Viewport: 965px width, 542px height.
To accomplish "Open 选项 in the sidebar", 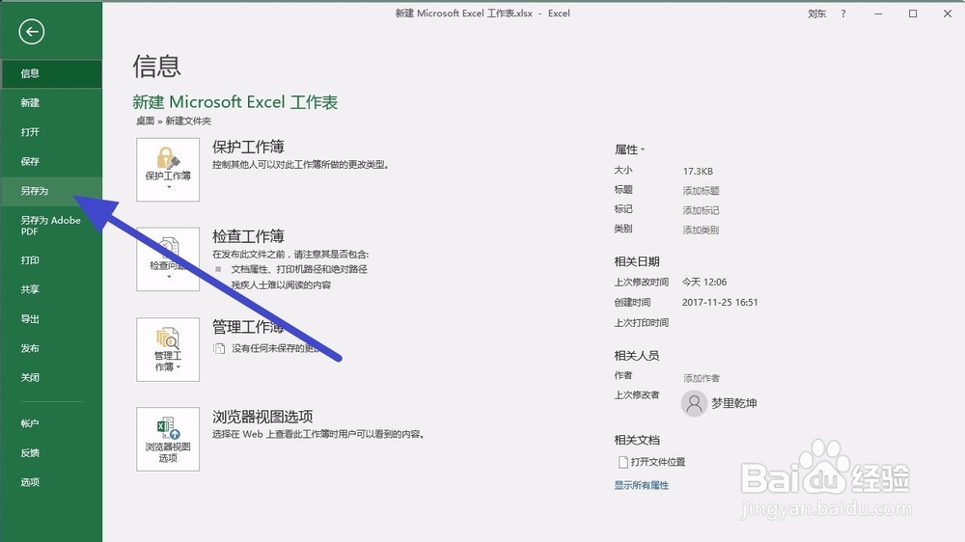I will [x=51, y=482].
